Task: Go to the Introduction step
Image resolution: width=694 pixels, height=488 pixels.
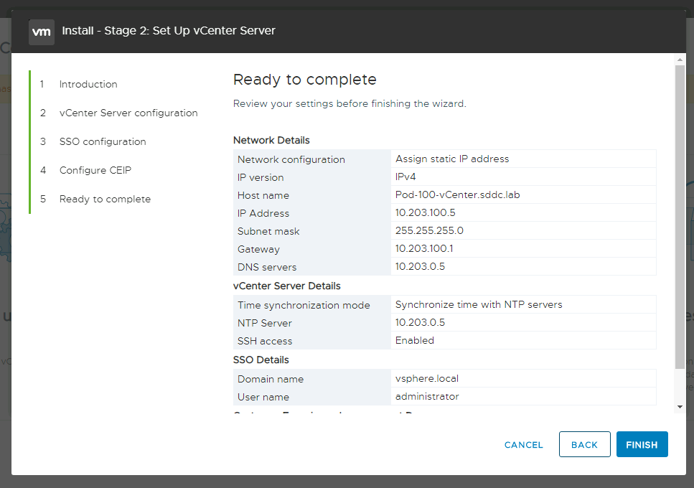Action: (x=88, y=84)
